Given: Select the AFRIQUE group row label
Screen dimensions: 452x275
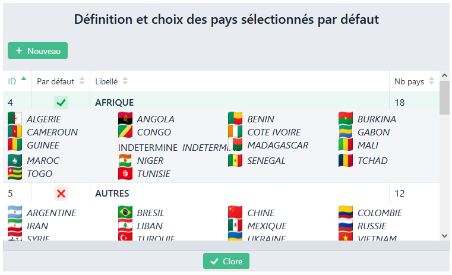Looking at the screenshot, I should pos(115,102).
